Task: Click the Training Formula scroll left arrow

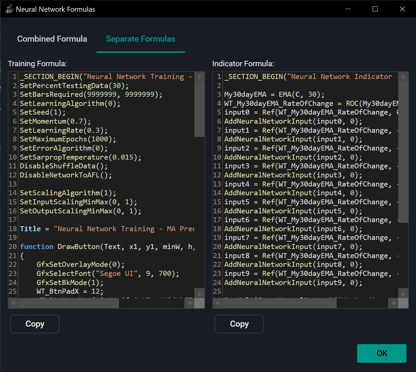Action: (14, 303)
